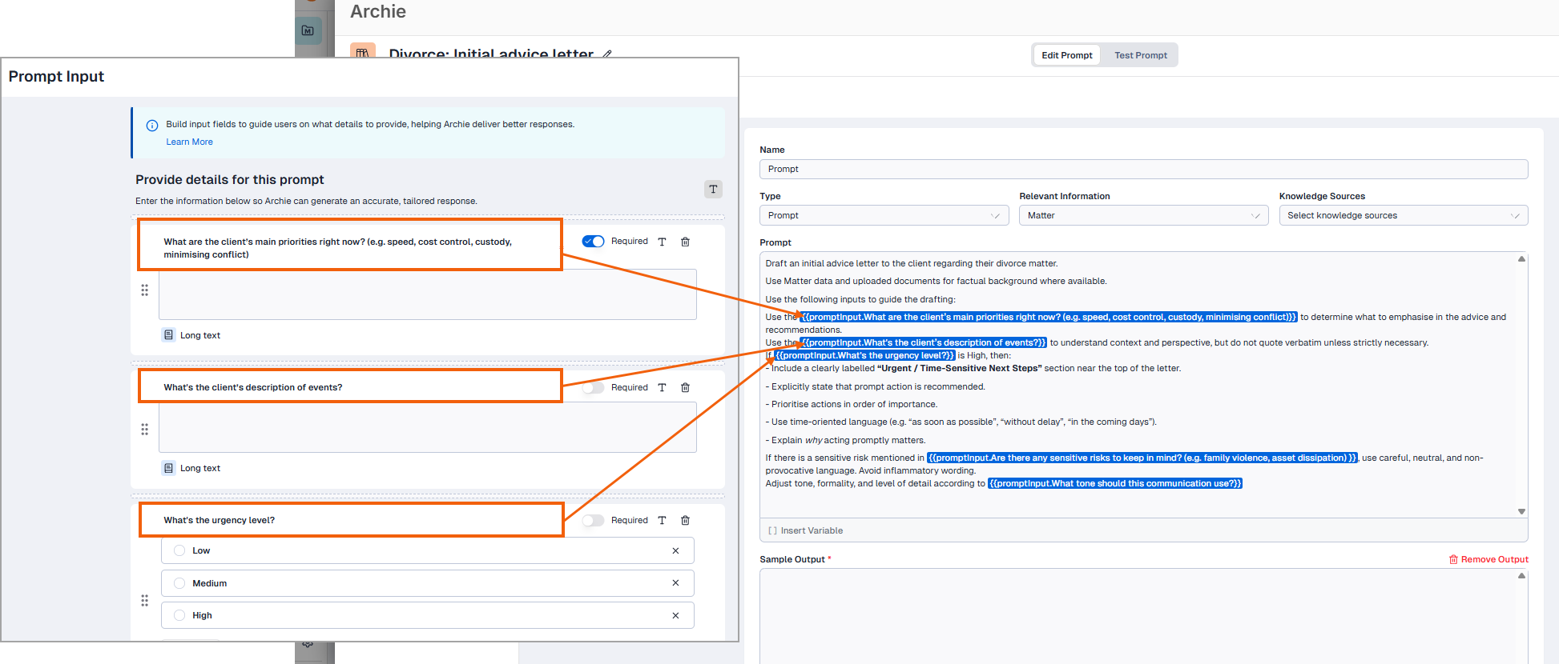Enable Required toggle for description of events

point(593,387)
